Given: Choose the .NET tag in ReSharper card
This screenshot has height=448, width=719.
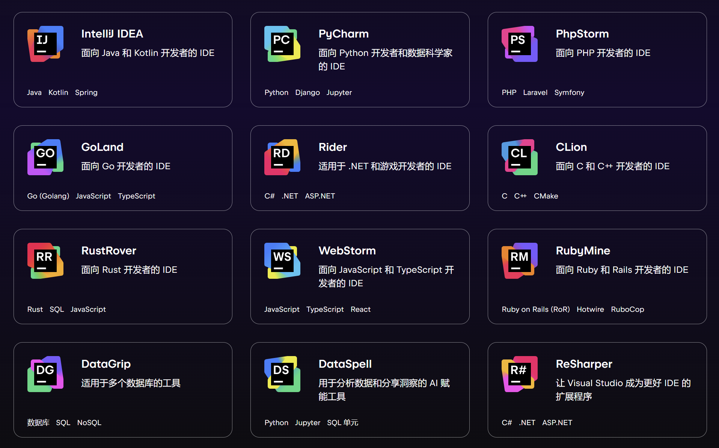Looking at the screenshot, I should [527, 422].
